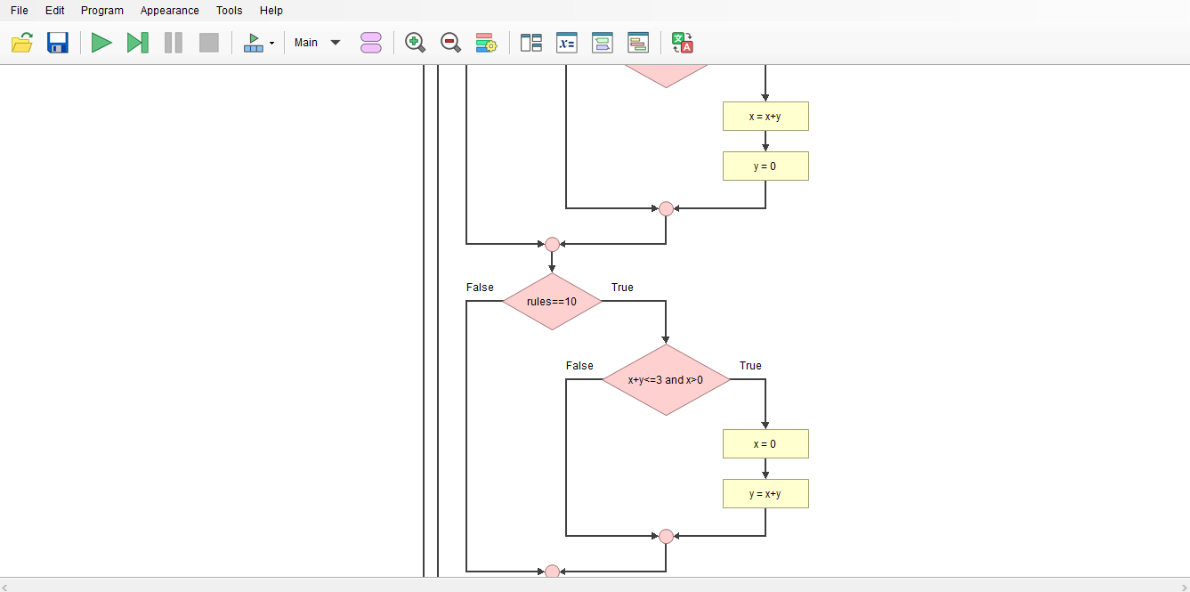Show the variable watch window icon
The width and height of the screenshot is (1190, 592).
pos(567,43)
